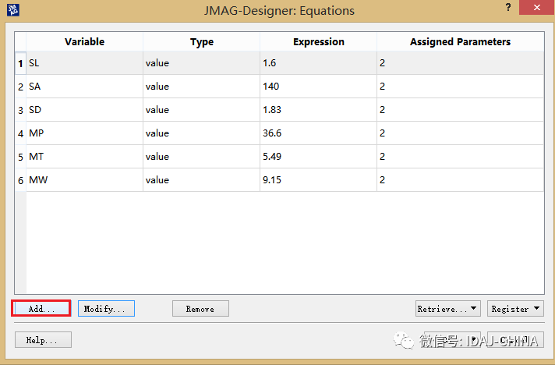Click the Expression column header

(x=318, y=42)
